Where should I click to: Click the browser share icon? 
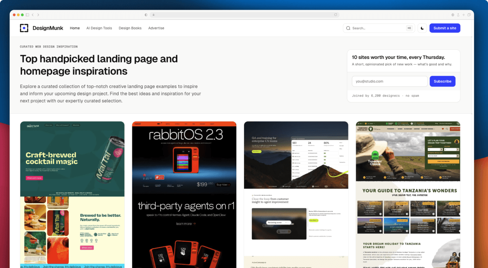point(458,15)
